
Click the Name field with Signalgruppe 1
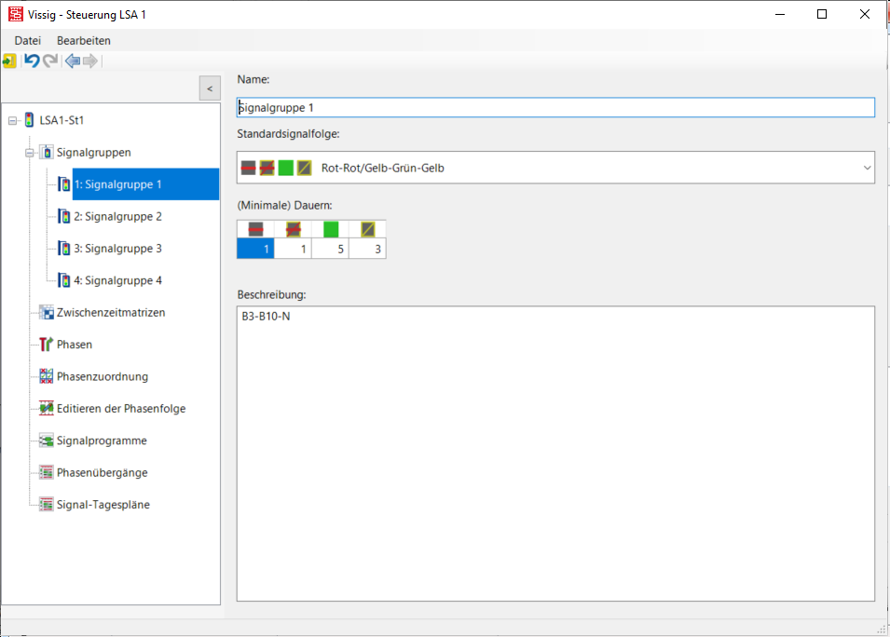555,108
